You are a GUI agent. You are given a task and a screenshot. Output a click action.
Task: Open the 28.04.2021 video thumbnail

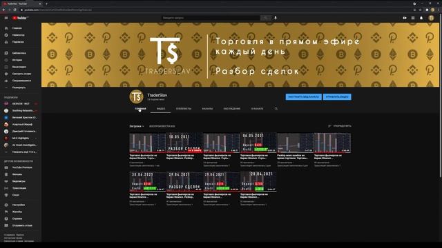click(x=258, y=182)
